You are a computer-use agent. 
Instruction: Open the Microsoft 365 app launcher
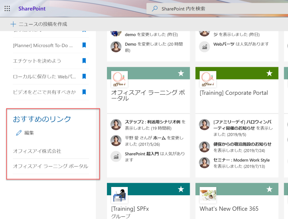point(6,8)
